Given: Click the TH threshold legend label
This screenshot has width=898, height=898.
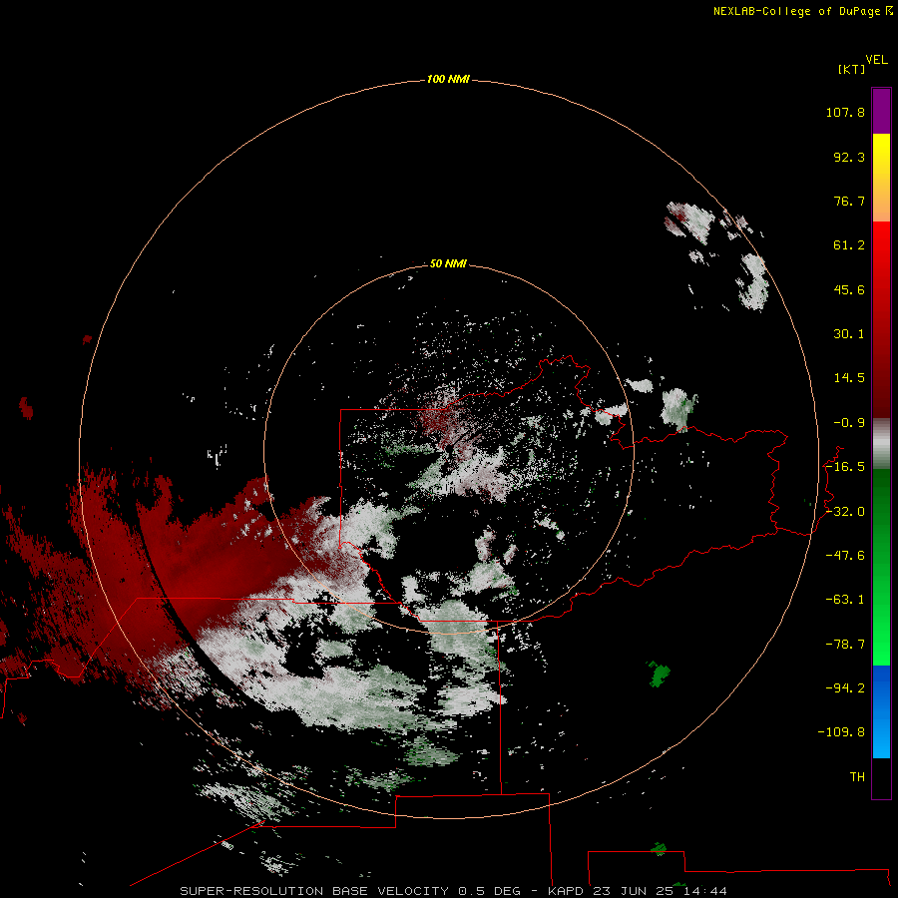Looking at the screenshot, I should point(857,777).
